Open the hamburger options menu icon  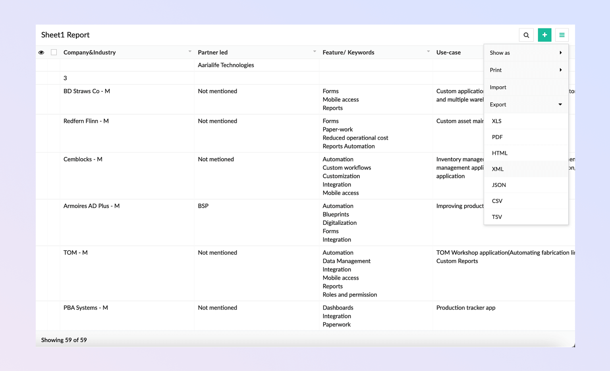(562, 35)
